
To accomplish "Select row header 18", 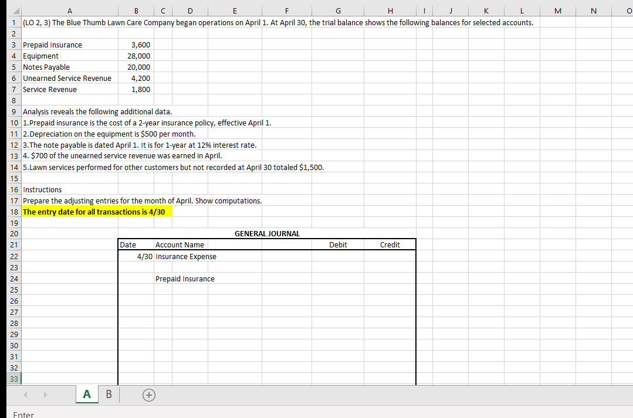I will [13, 212].
